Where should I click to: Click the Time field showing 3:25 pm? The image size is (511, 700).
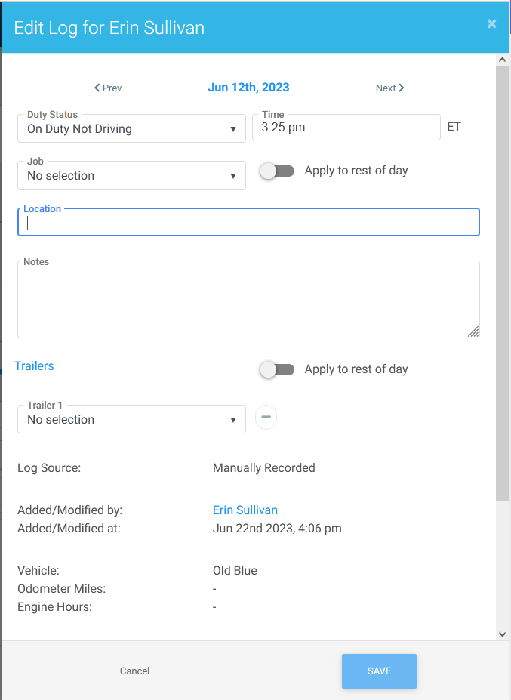coord(346,128)
